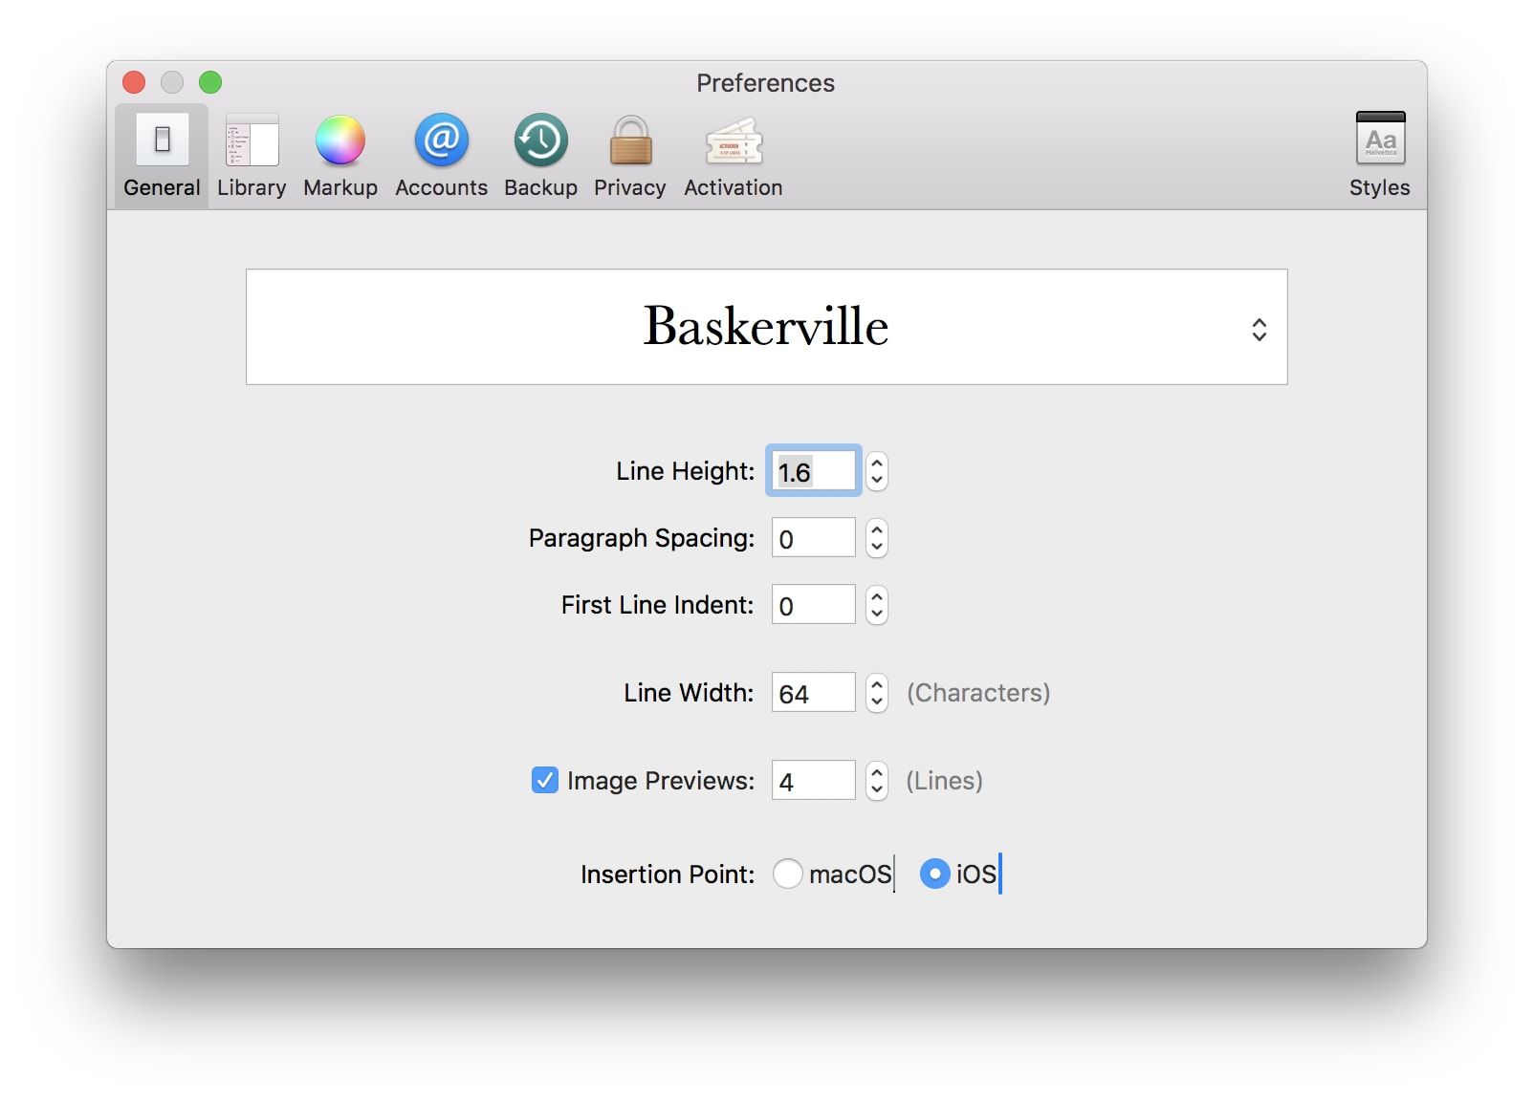Show the Privacy padlock preferences
The height and width of the screenshot is (1101, 1534).
click(629, 156)
